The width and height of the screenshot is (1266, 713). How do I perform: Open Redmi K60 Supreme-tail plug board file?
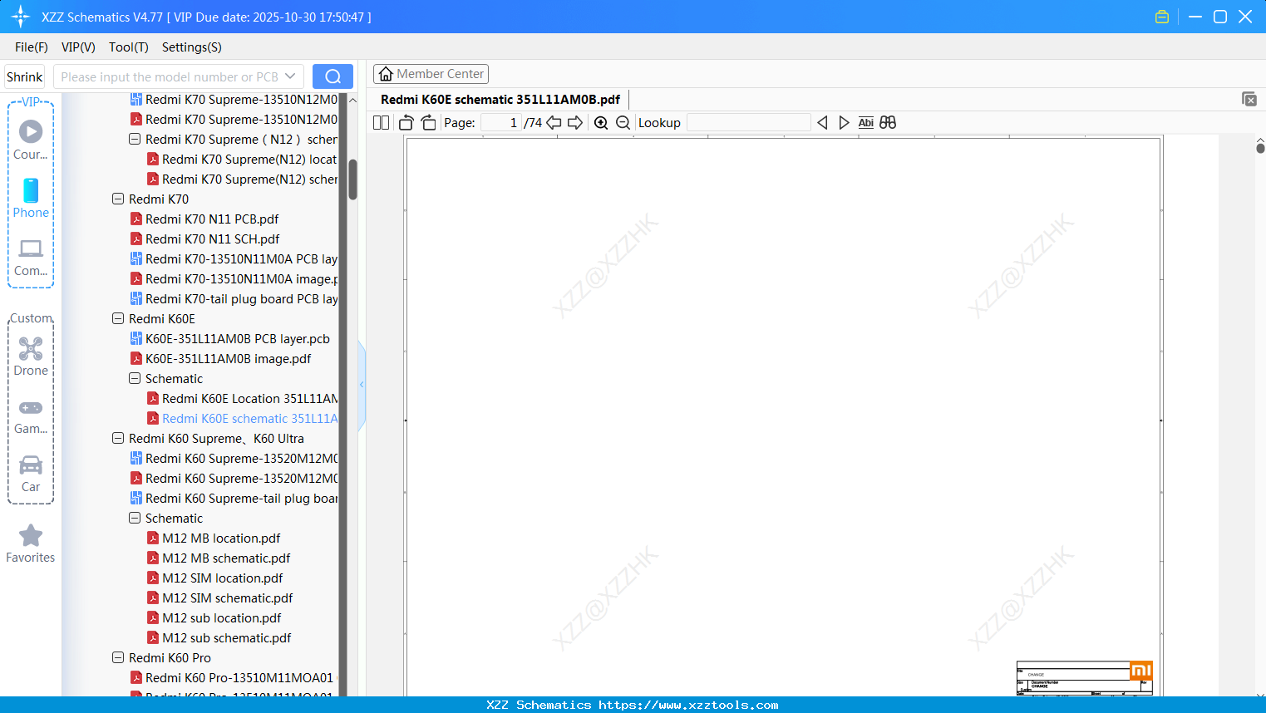[x=241, y=499]
